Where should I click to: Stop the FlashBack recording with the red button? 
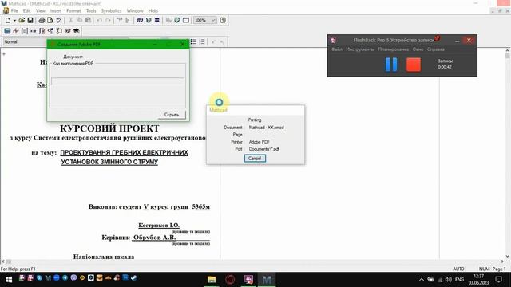414,64
